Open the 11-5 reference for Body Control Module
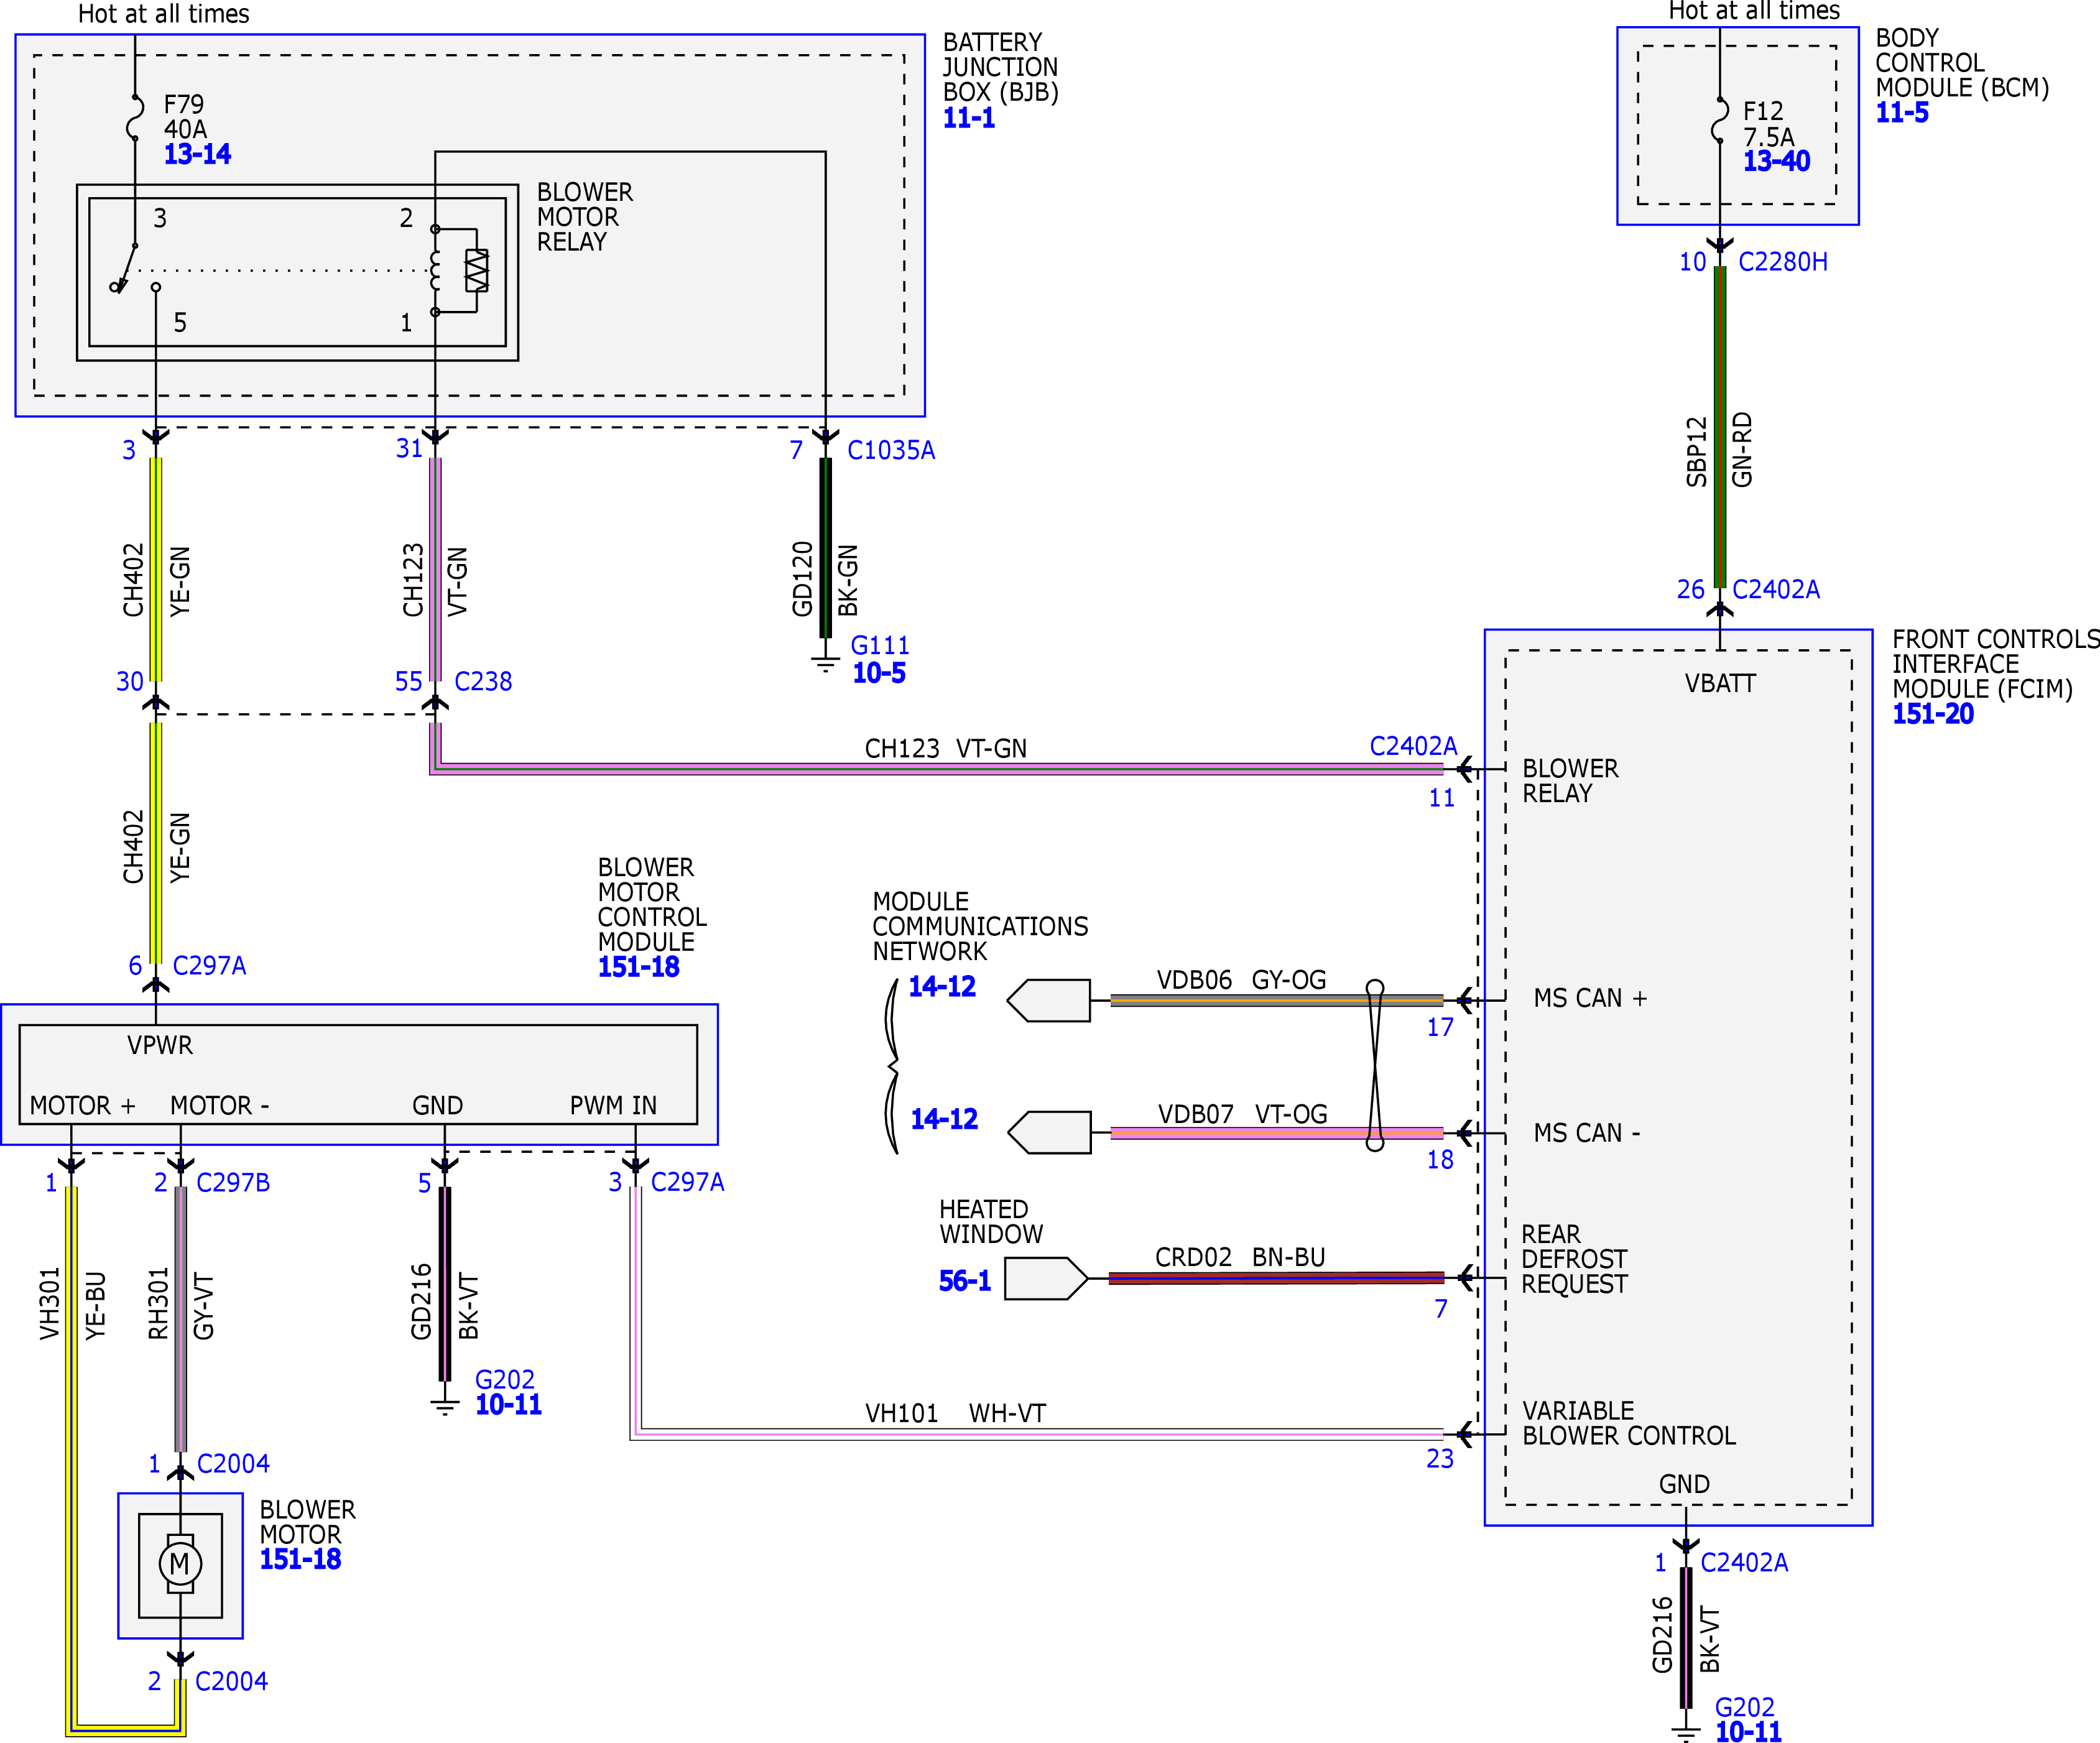 click(1902, 112)
